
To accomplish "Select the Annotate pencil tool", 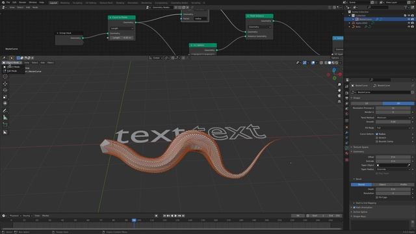I will (5, 110).
